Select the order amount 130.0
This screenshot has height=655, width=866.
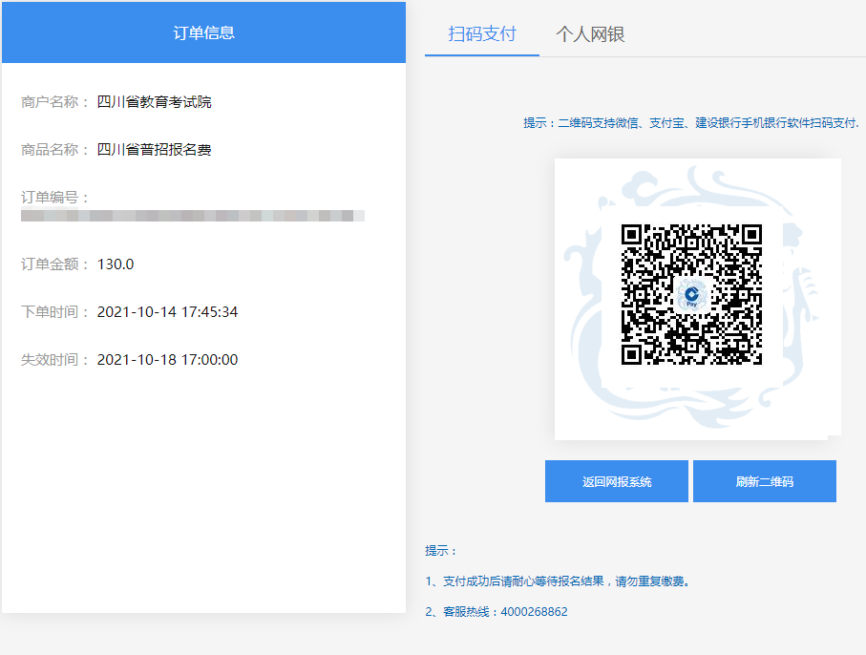[116, 264]
